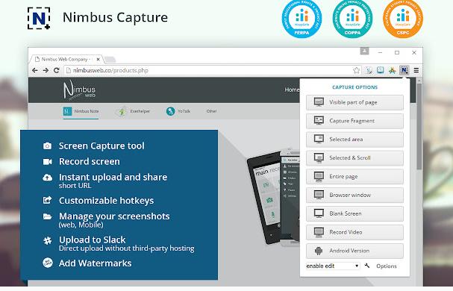Choose Blank Screen option
The height and width of the screenshot is (291, 453).
[x=354, y=213]
